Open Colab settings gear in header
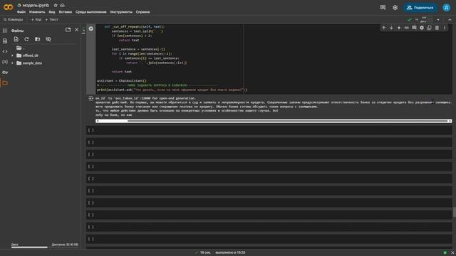This screenshot has height=256, width=456. [x=395, y=8]
